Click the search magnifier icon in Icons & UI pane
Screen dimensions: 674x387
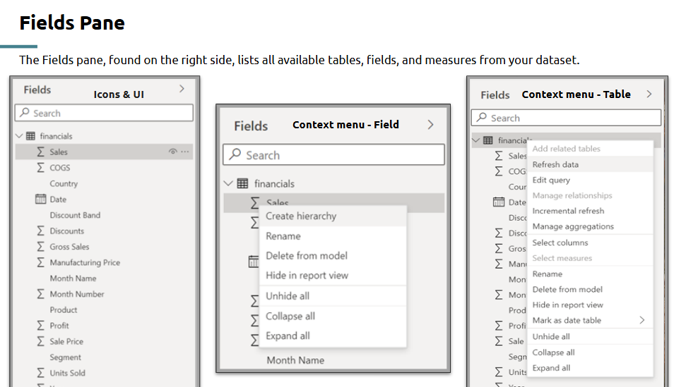(25, 112)
